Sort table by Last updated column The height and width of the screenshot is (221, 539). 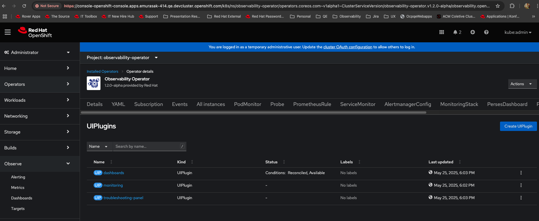(441, 162)
